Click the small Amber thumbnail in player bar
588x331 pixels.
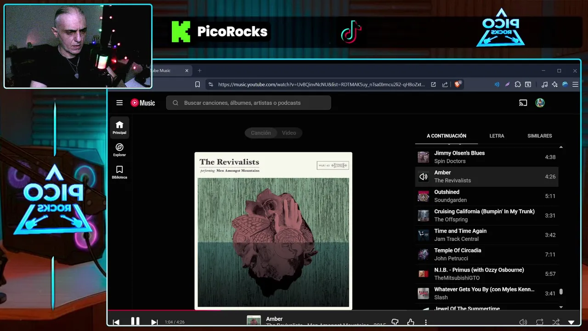[254, 321]
